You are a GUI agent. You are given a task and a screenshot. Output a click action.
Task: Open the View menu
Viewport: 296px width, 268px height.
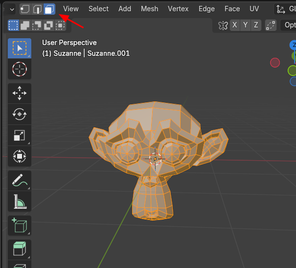(71, 9)
